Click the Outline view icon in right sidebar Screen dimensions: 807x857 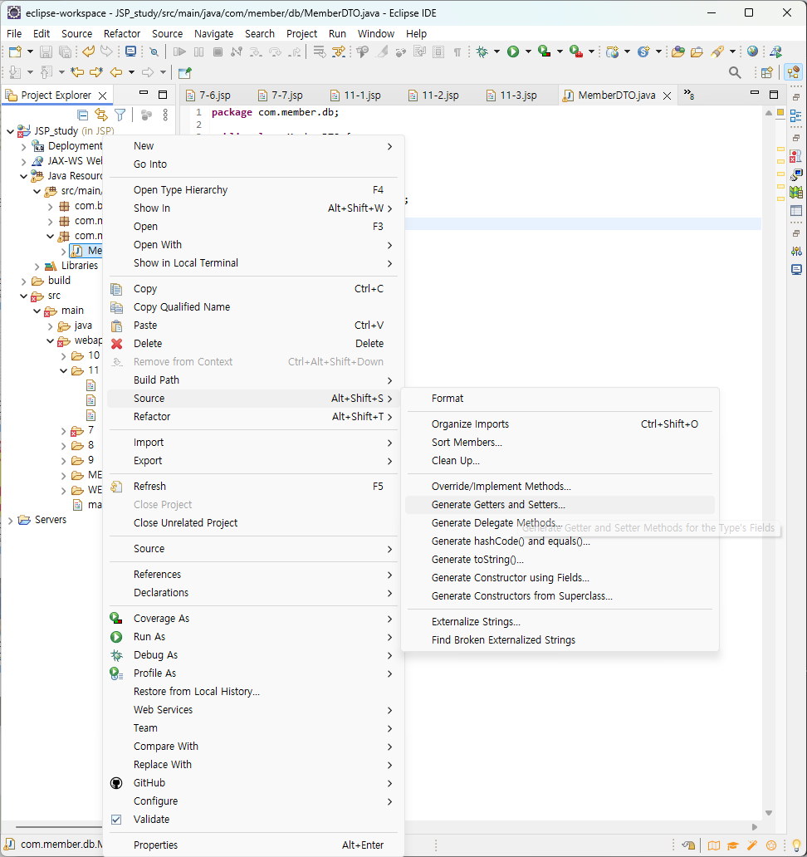(796, 115)
